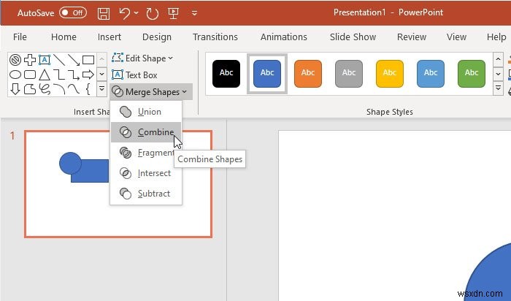Switch to the Slide Show tab

pos(353,37)
